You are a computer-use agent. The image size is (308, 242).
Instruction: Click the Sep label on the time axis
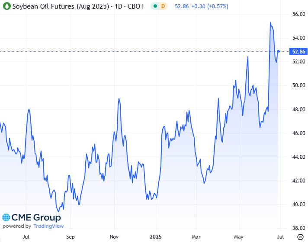click(x=71, y=237)
